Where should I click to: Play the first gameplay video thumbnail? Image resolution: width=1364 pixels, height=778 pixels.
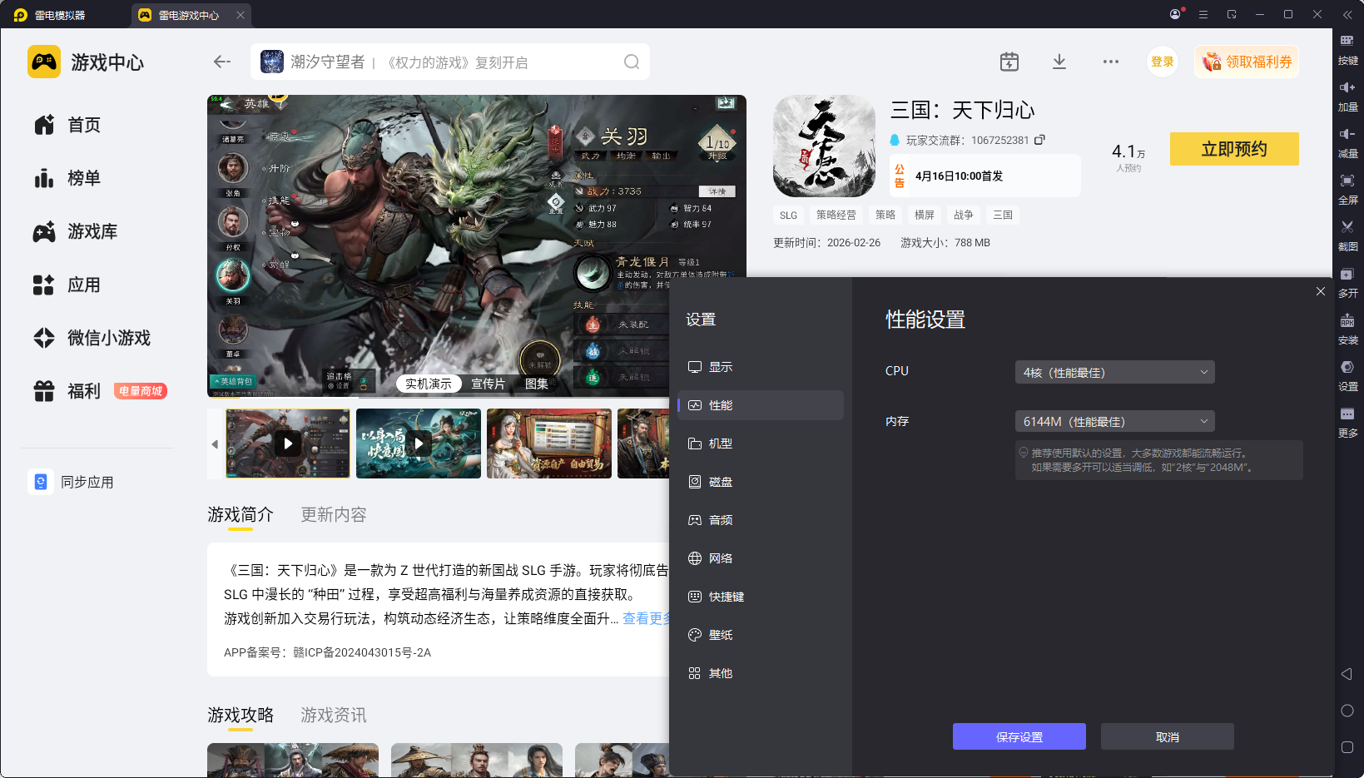(x=288, y=444)
